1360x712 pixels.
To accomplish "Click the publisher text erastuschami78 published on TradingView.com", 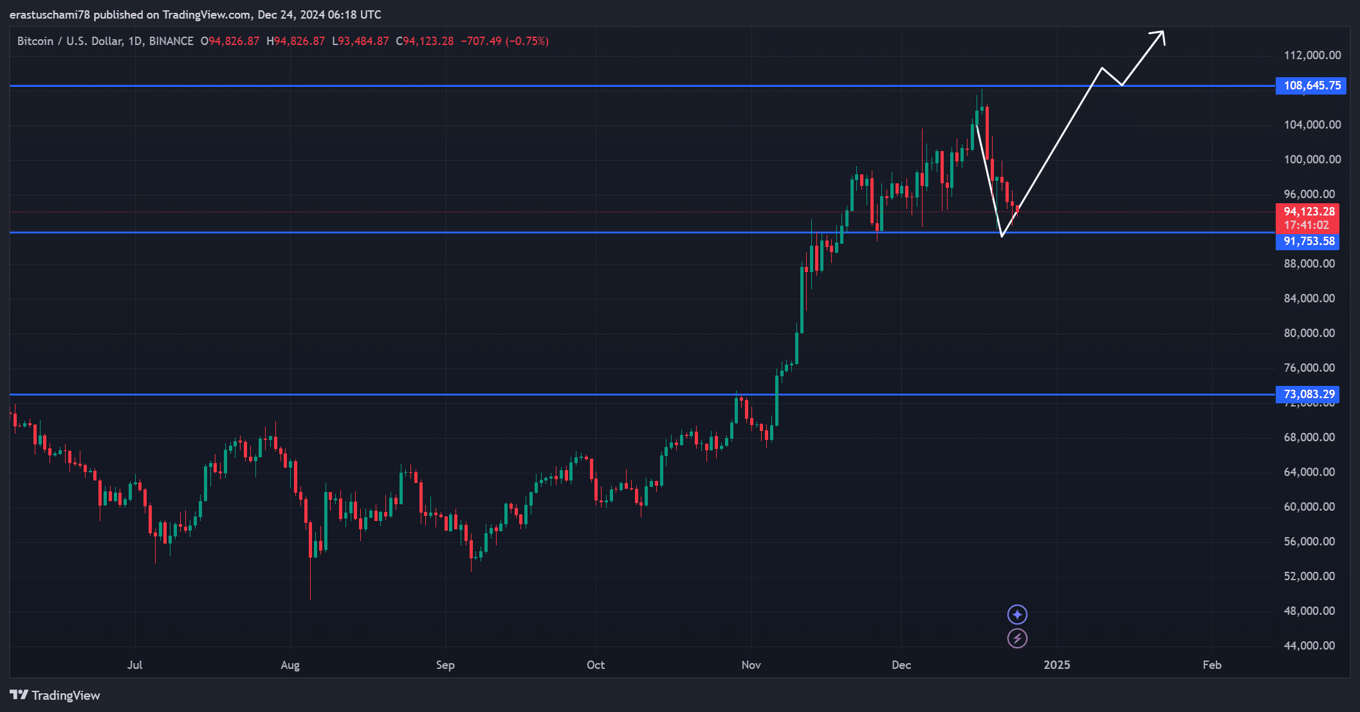I will point(131,15).
